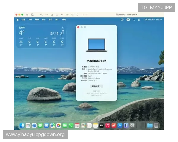Open System Settings from the Dock
This screenshot has height=142, width=178.
coord(132,125)
